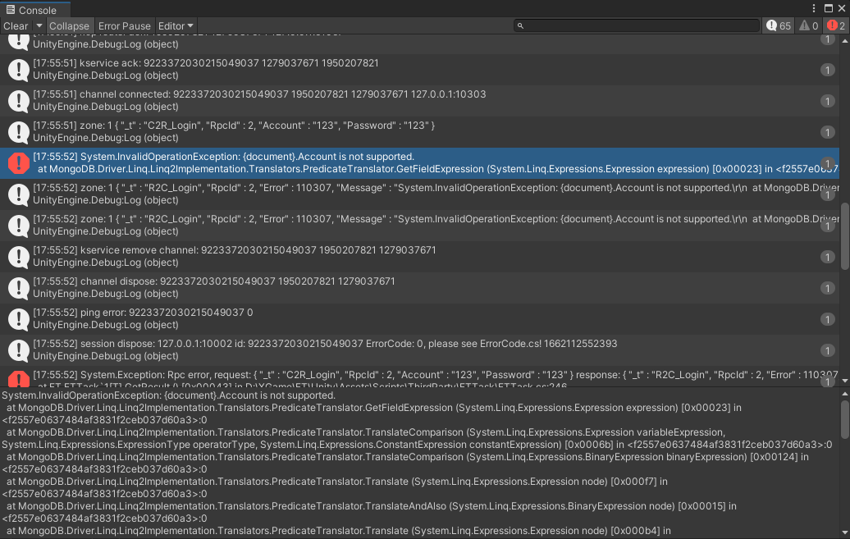Click the count badge on channel dispose row

tap(827, 288)
